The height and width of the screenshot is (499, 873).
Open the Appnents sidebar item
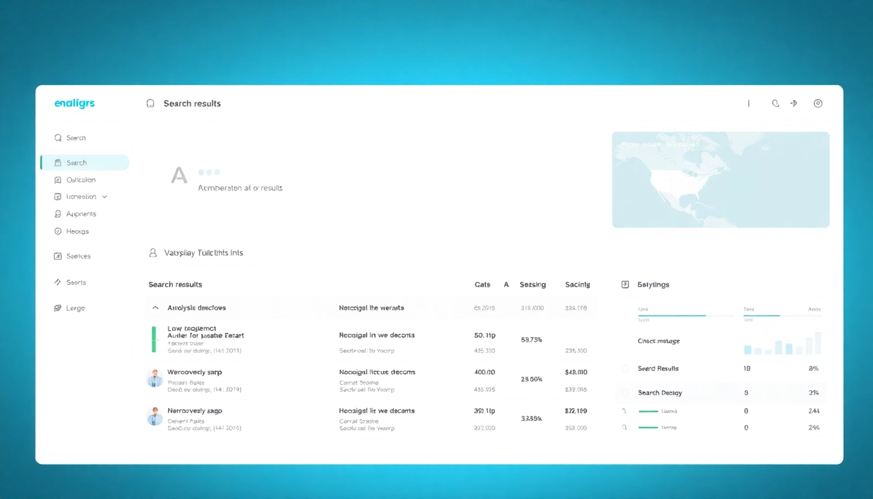[x=81, y=214]
